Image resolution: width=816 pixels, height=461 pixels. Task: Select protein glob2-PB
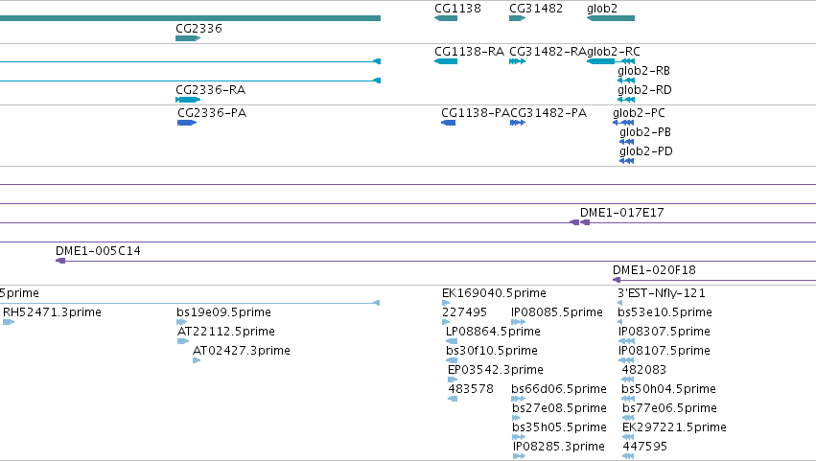(626, 142)
